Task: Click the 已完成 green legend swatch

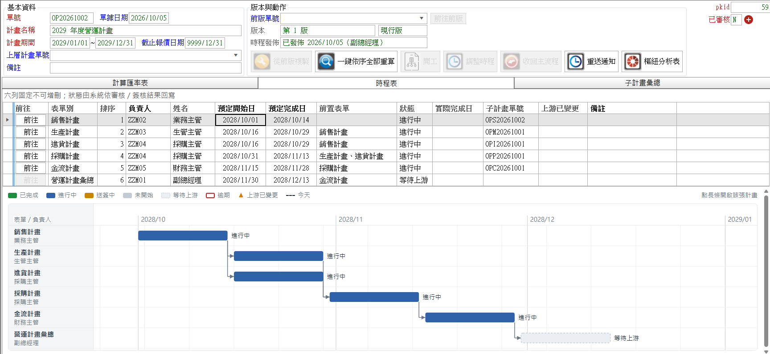Action: click(x=12, y=195)
